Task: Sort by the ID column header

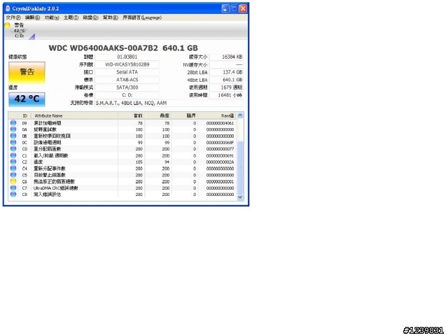Action: 25,115
